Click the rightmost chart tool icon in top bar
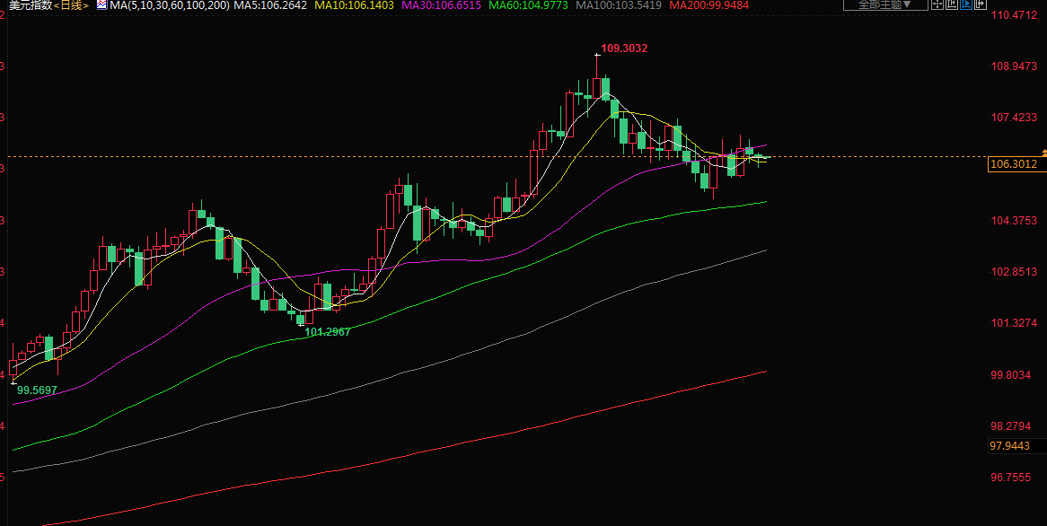The width and height of the screenshot is (1047, 526). coord(981,5)
